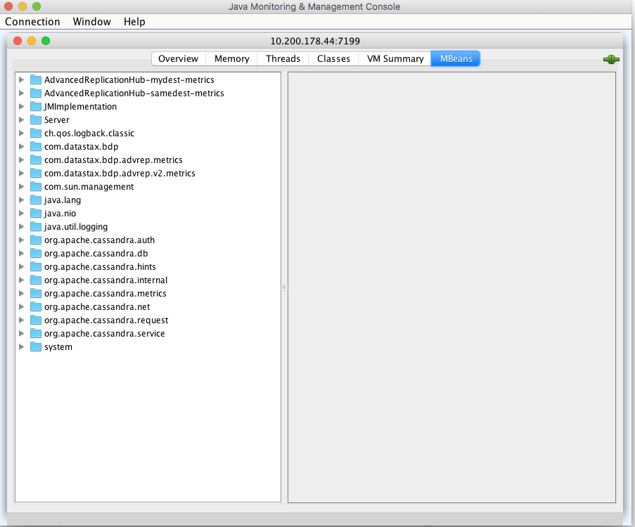Click the JMImplementation folder icon
This screenshot has height=527, width=635.
point(35,106)
